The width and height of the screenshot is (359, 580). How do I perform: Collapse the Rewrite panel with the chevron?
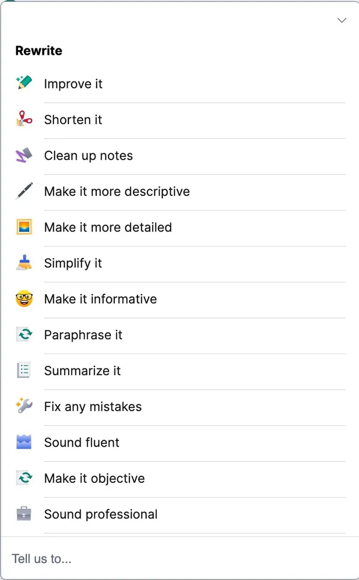342,20
